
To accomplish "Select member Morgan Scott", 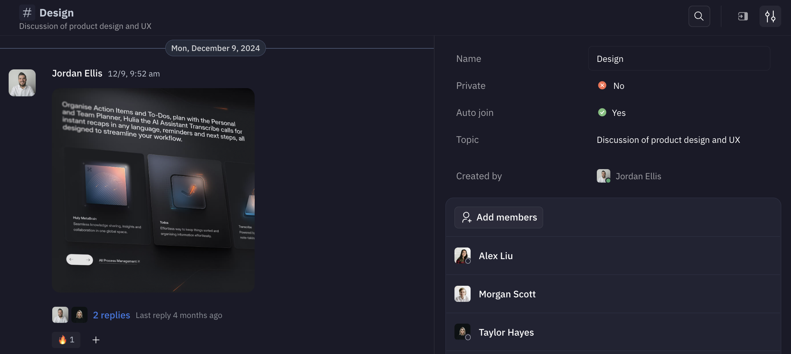I will pyautogui.click(x=613, y=294).
